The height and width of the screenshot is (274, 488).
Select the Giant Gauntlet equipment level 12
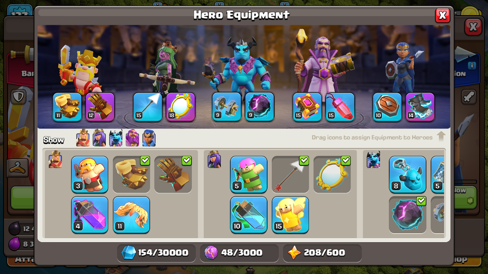click(100, 107)
